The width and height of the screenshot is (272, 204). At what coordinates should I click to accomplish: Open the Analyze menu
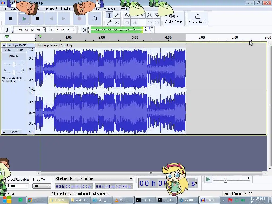pos(109,8)
